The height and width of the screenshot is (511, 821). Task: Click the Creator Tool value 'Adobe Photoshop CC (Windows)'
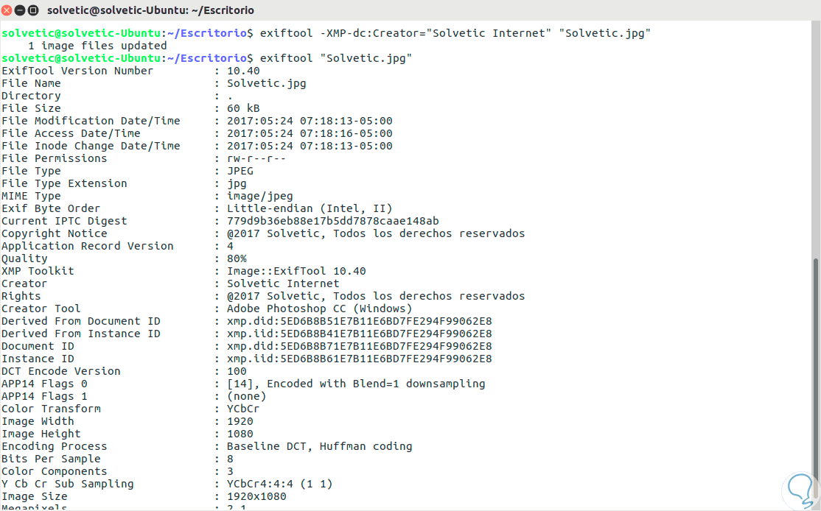click(319, 309)
